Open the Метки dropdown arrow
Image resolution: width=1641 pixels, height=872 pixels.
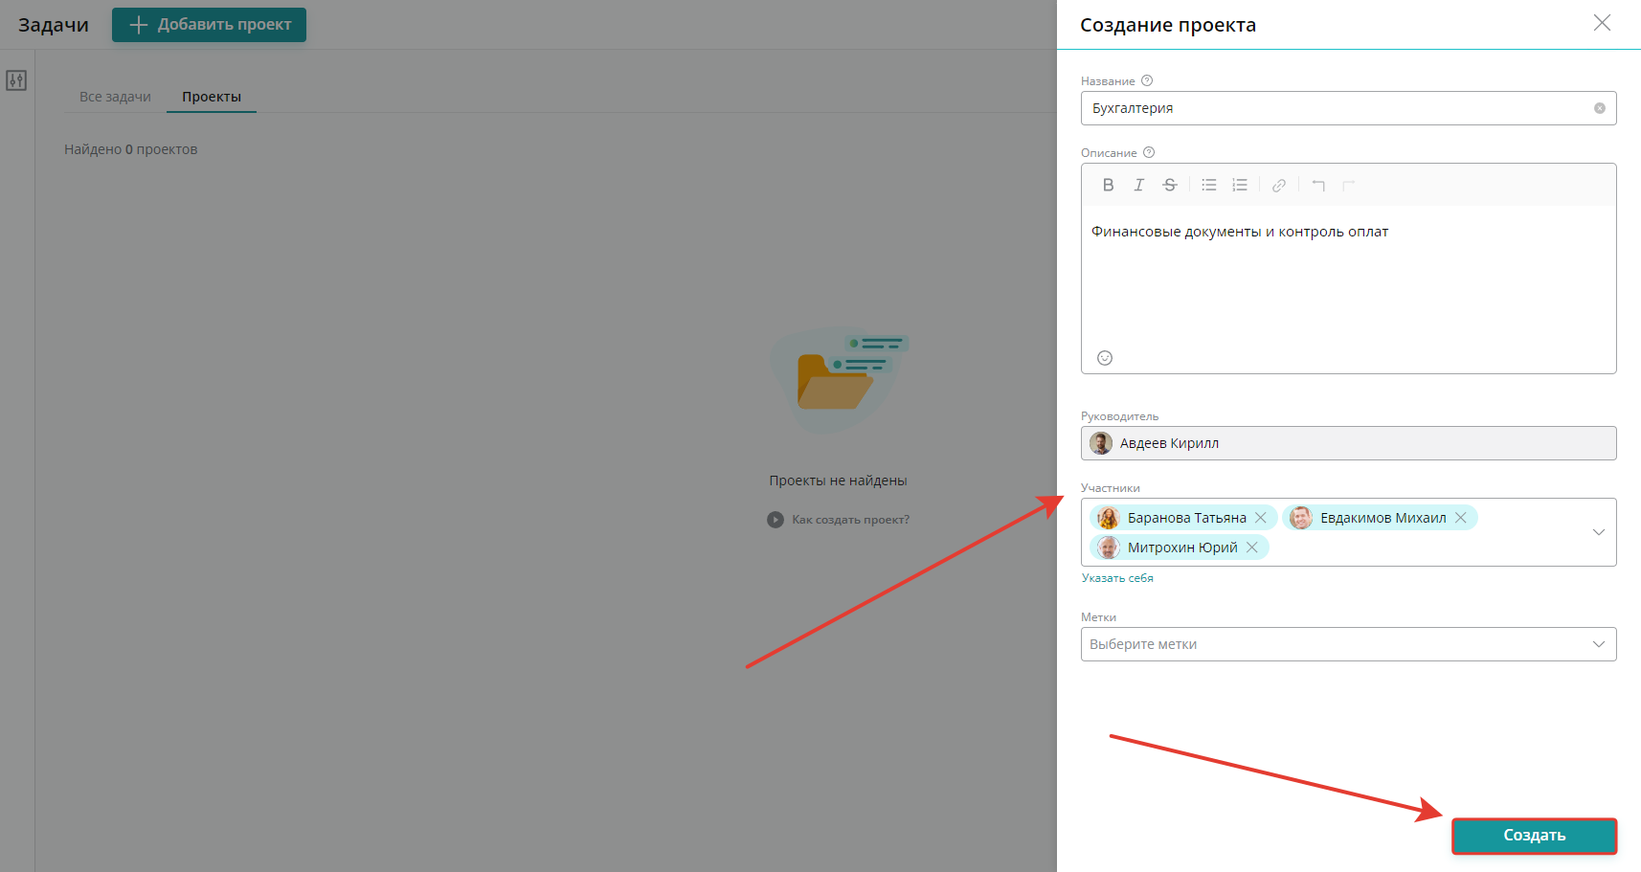1598,644
